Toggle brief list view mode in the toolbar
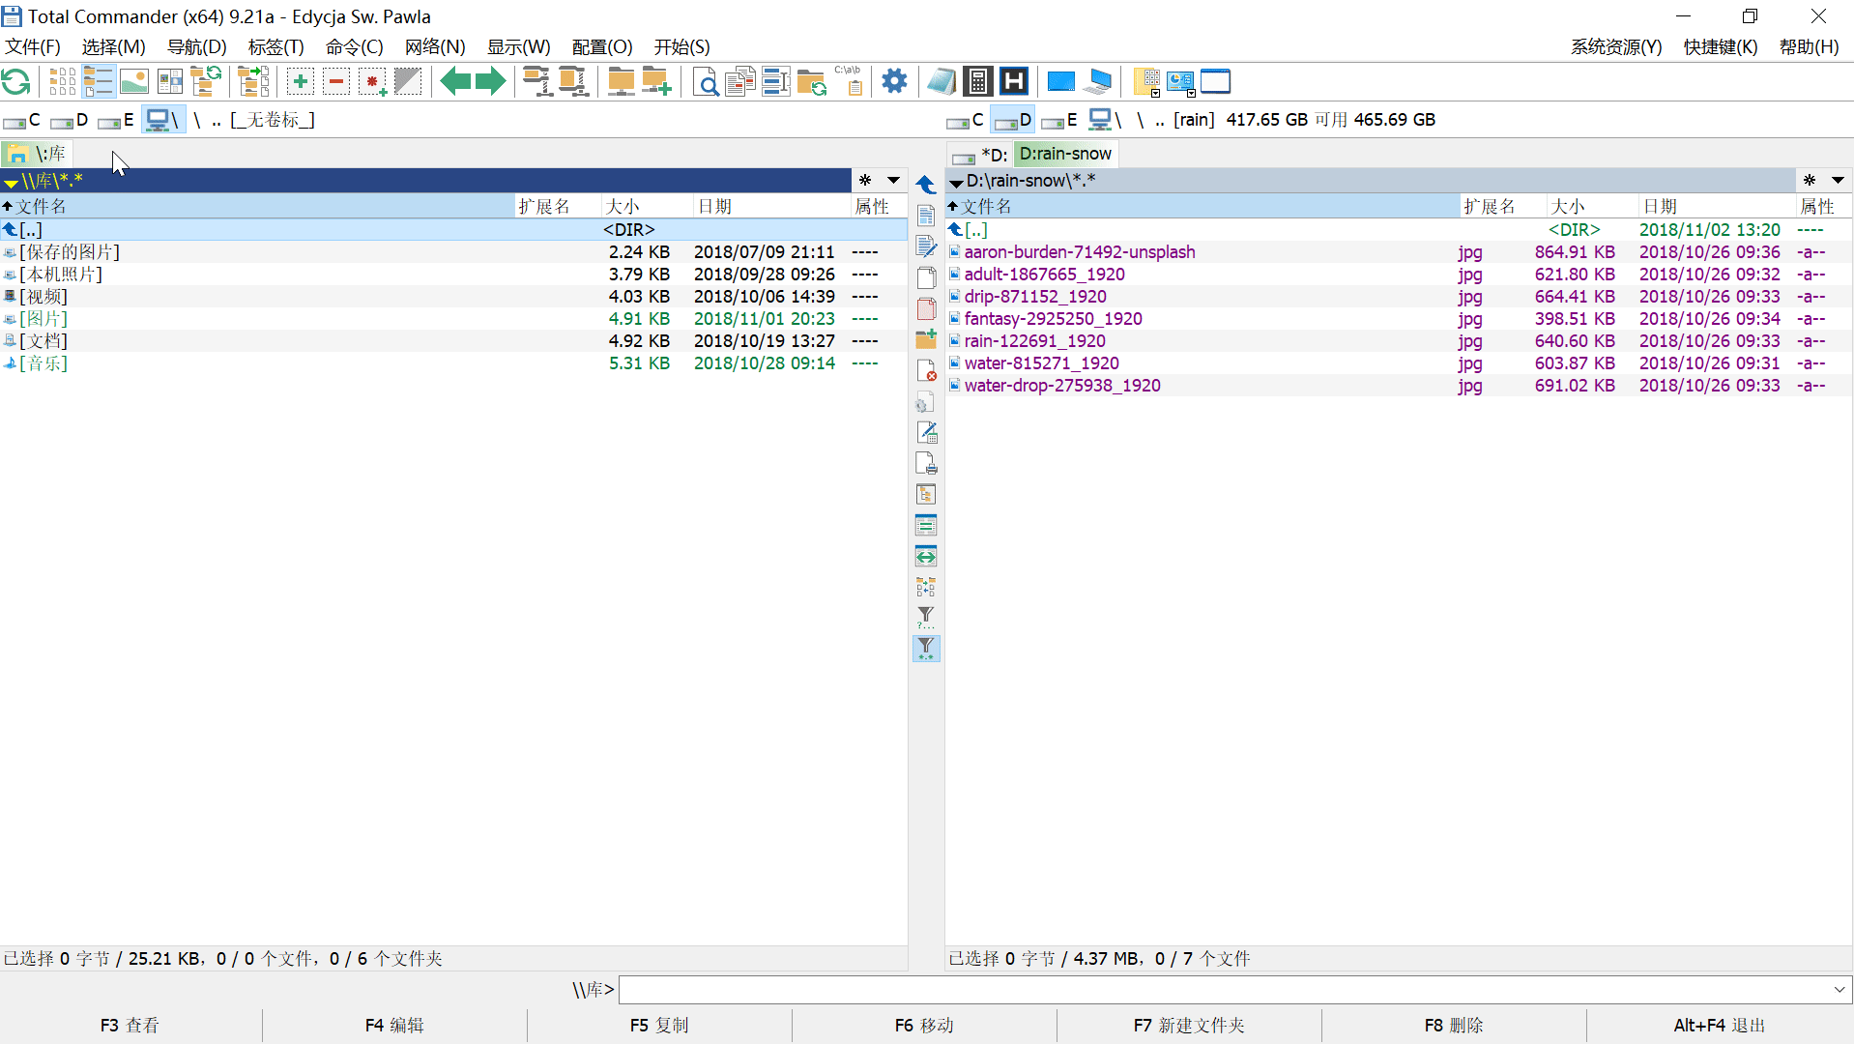 click(63, 82)
